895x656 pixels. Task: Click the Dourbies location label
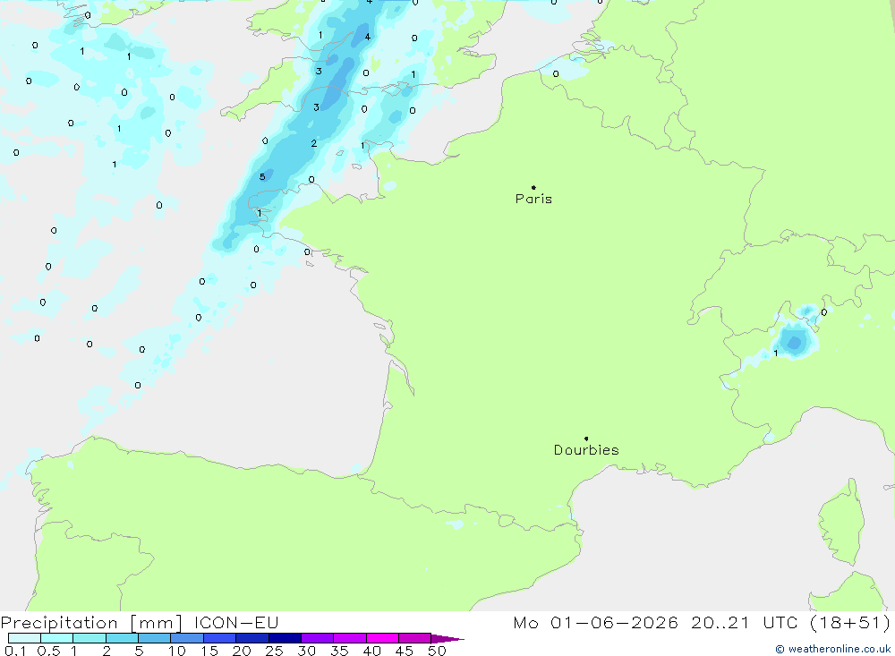(586, 450)
